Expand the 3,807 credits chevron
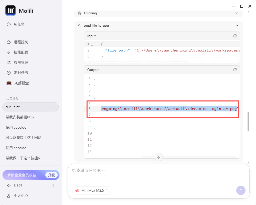Screen dimensions: 256x205 pos(53,186)
